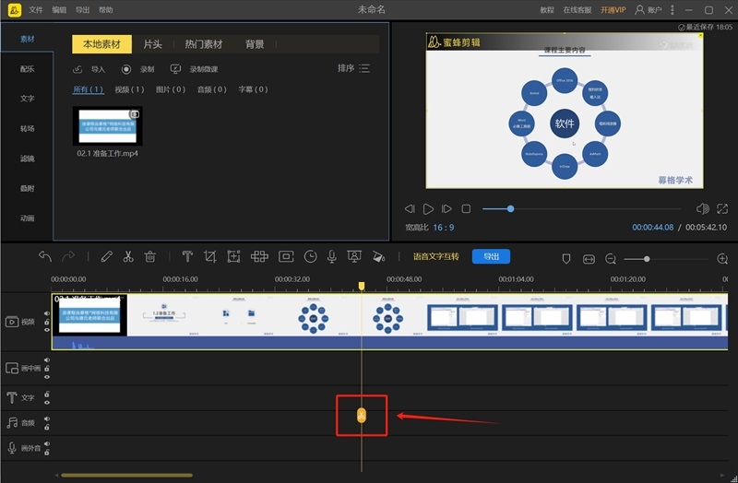This screenshot has width=738, height=483.
Task: Select the crop tool icon
Action: pyautogui.click(x=210, y=257)
